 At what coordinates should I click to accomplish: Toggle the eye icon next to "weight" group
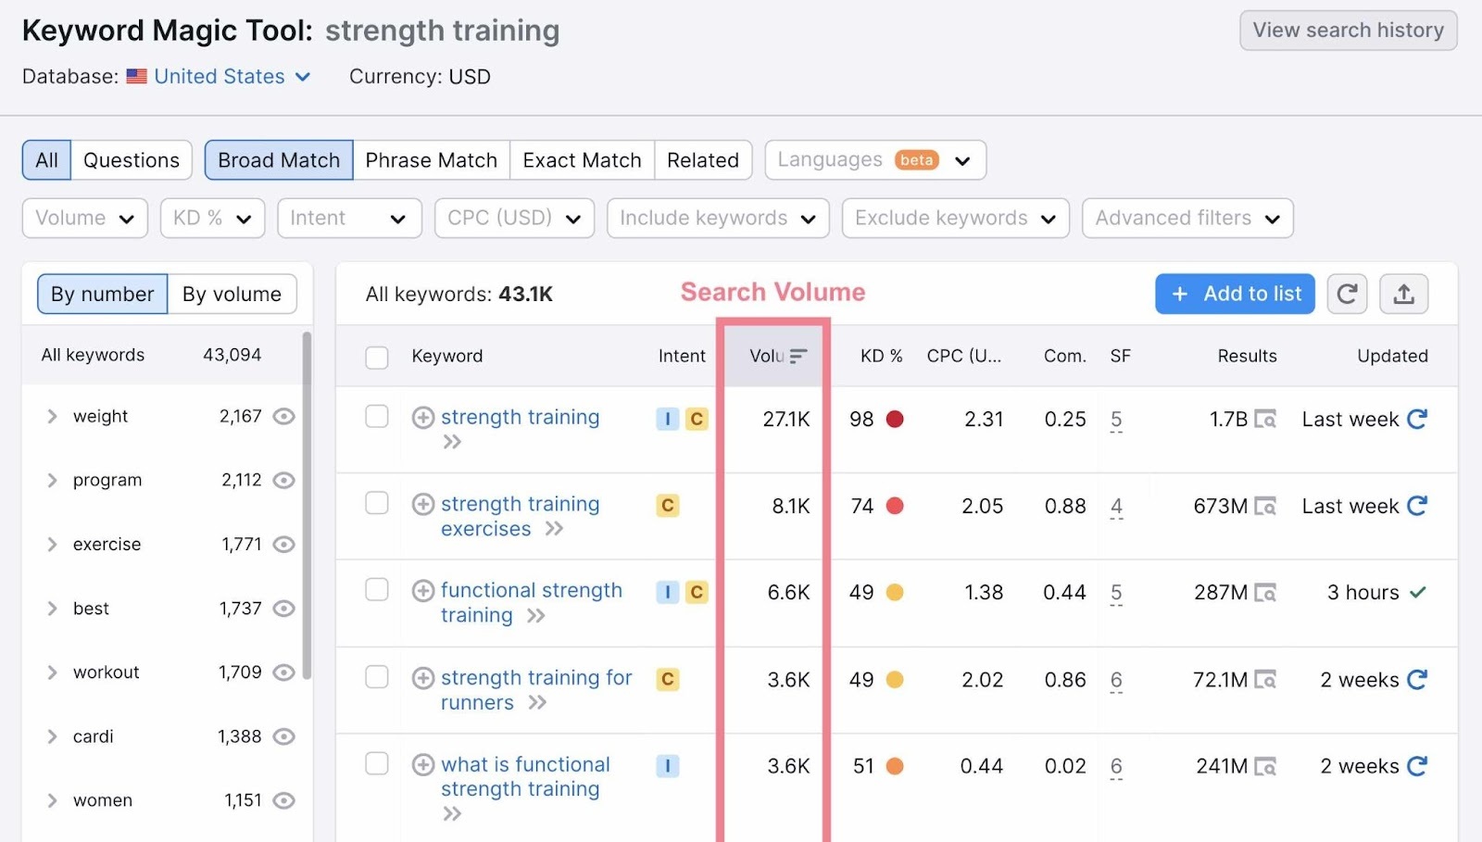coord(284,416)
